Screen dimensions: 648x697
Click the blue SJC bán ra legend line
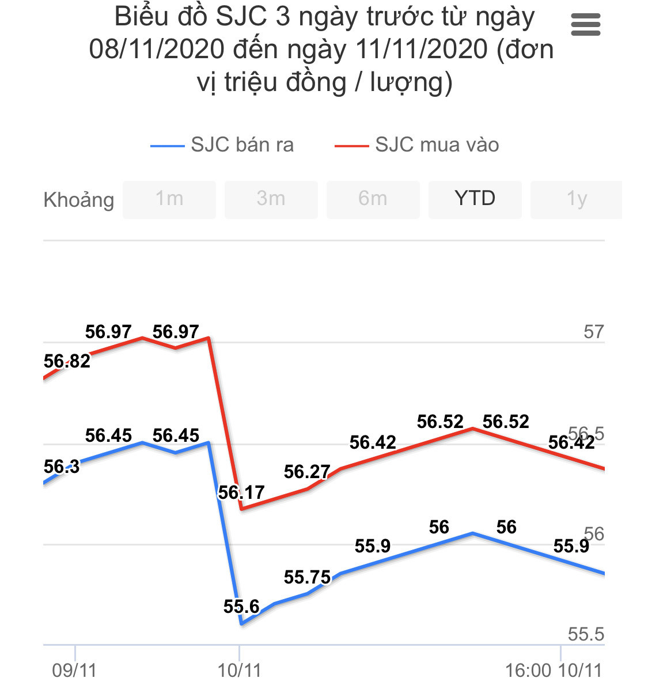(x=167, y=146)
